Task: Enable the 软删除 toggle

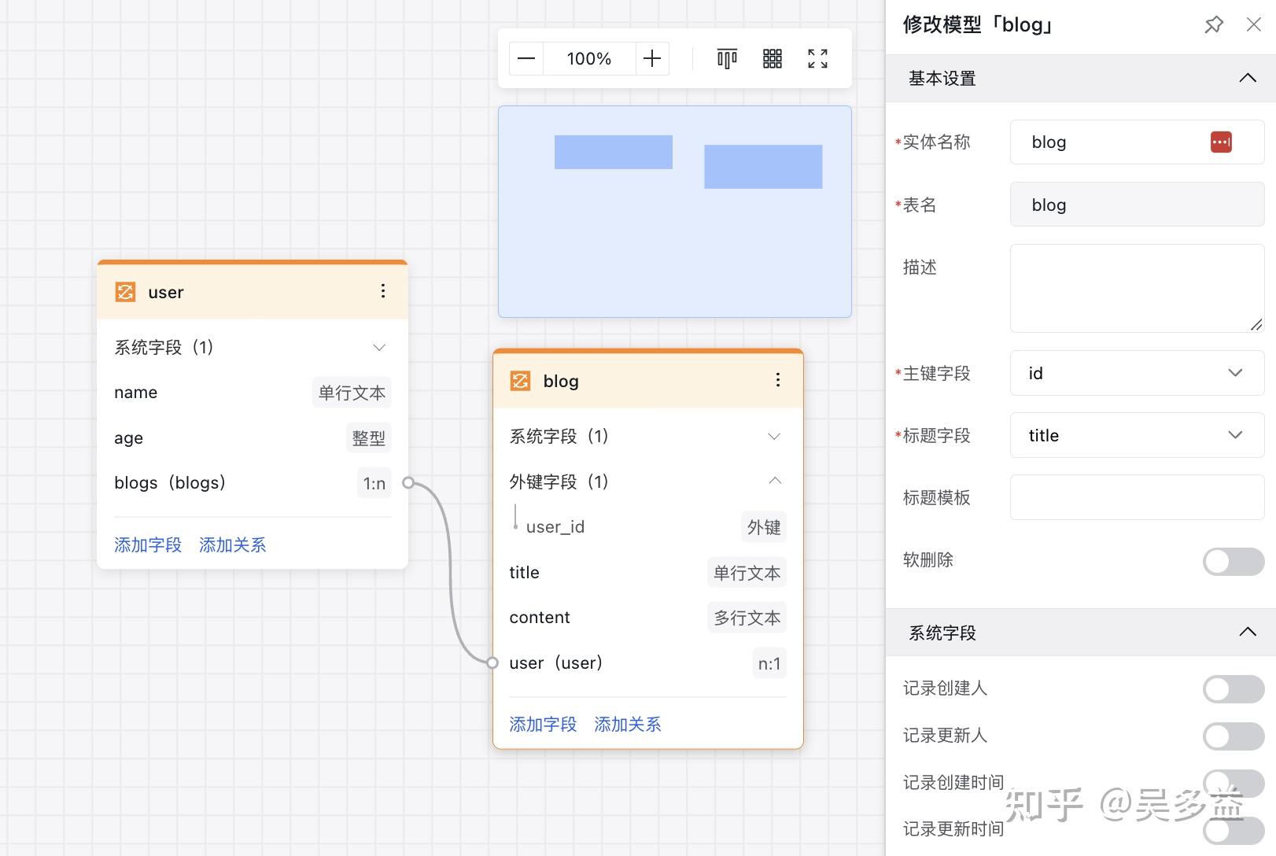Action: coord(1232,561)
